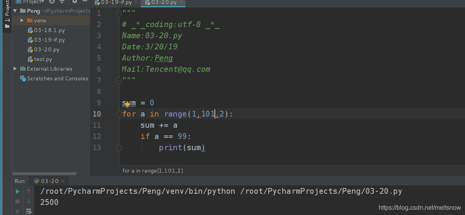Select the venv folder in the tree

coord(40,20)
